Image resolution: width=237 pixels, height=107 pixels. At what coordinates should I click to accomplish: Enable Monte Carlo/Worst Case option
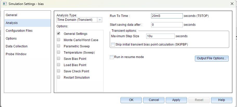click(59, 40)
